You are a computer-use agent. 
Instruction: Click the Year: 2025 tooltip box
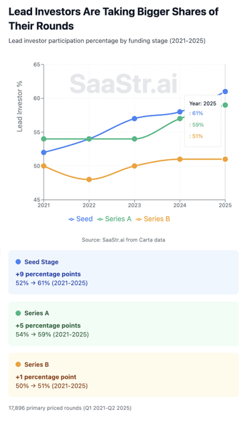pyautogui.click(x=202, y=121)
